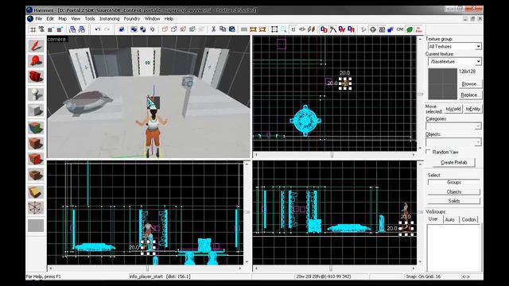Open the Toggle Texture Application tool

(x=36, y=127)
